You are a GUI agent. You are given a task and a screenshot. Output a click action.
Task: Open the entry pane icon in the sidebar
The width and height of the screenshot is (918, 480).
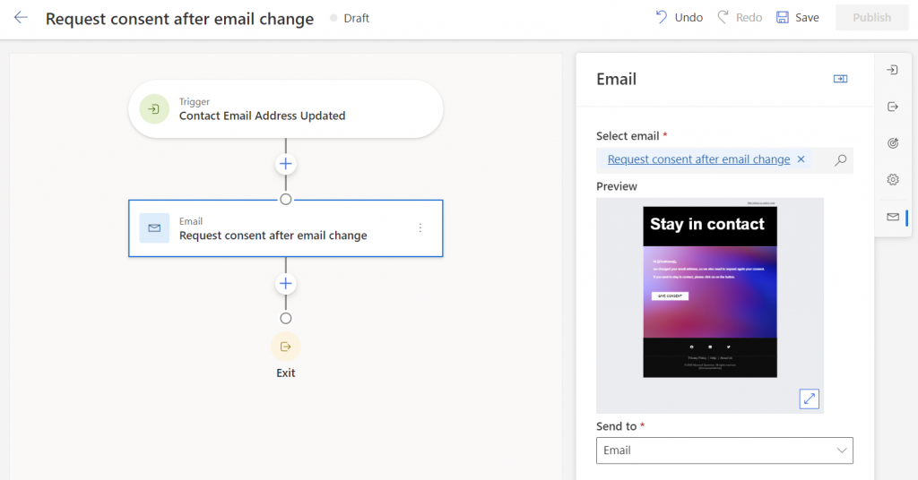click(892, 70)
